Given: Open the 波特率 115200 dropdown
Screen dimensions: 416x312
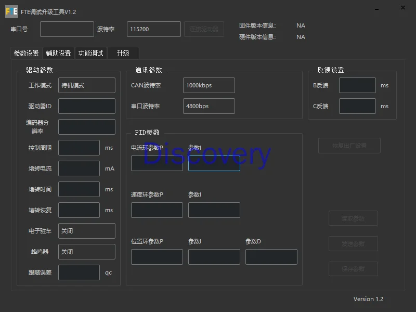Looking at the screenshot, I should 154,29.
